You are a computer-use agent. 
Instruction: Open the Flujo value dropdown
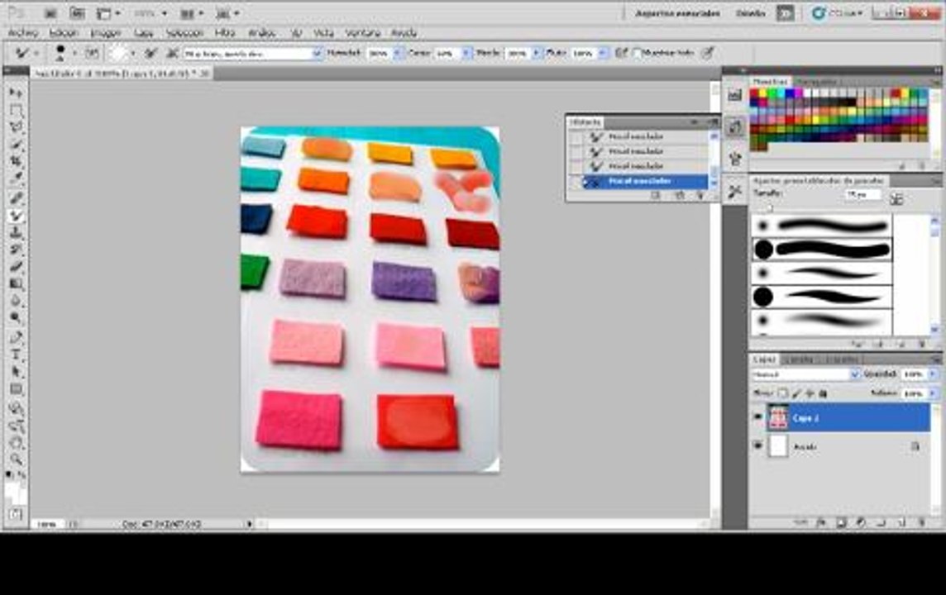click(602, 53)
